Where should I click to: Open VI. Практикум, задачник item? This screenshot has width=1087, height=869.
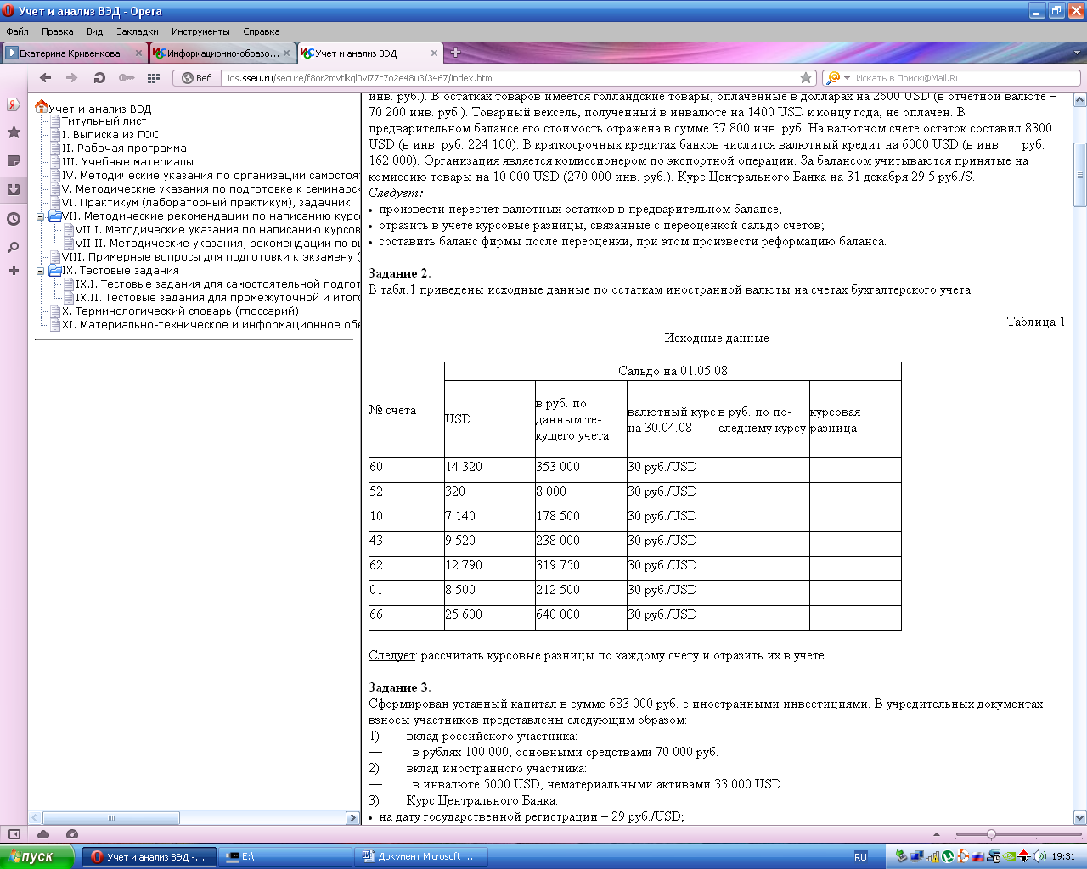click(206, 203)
